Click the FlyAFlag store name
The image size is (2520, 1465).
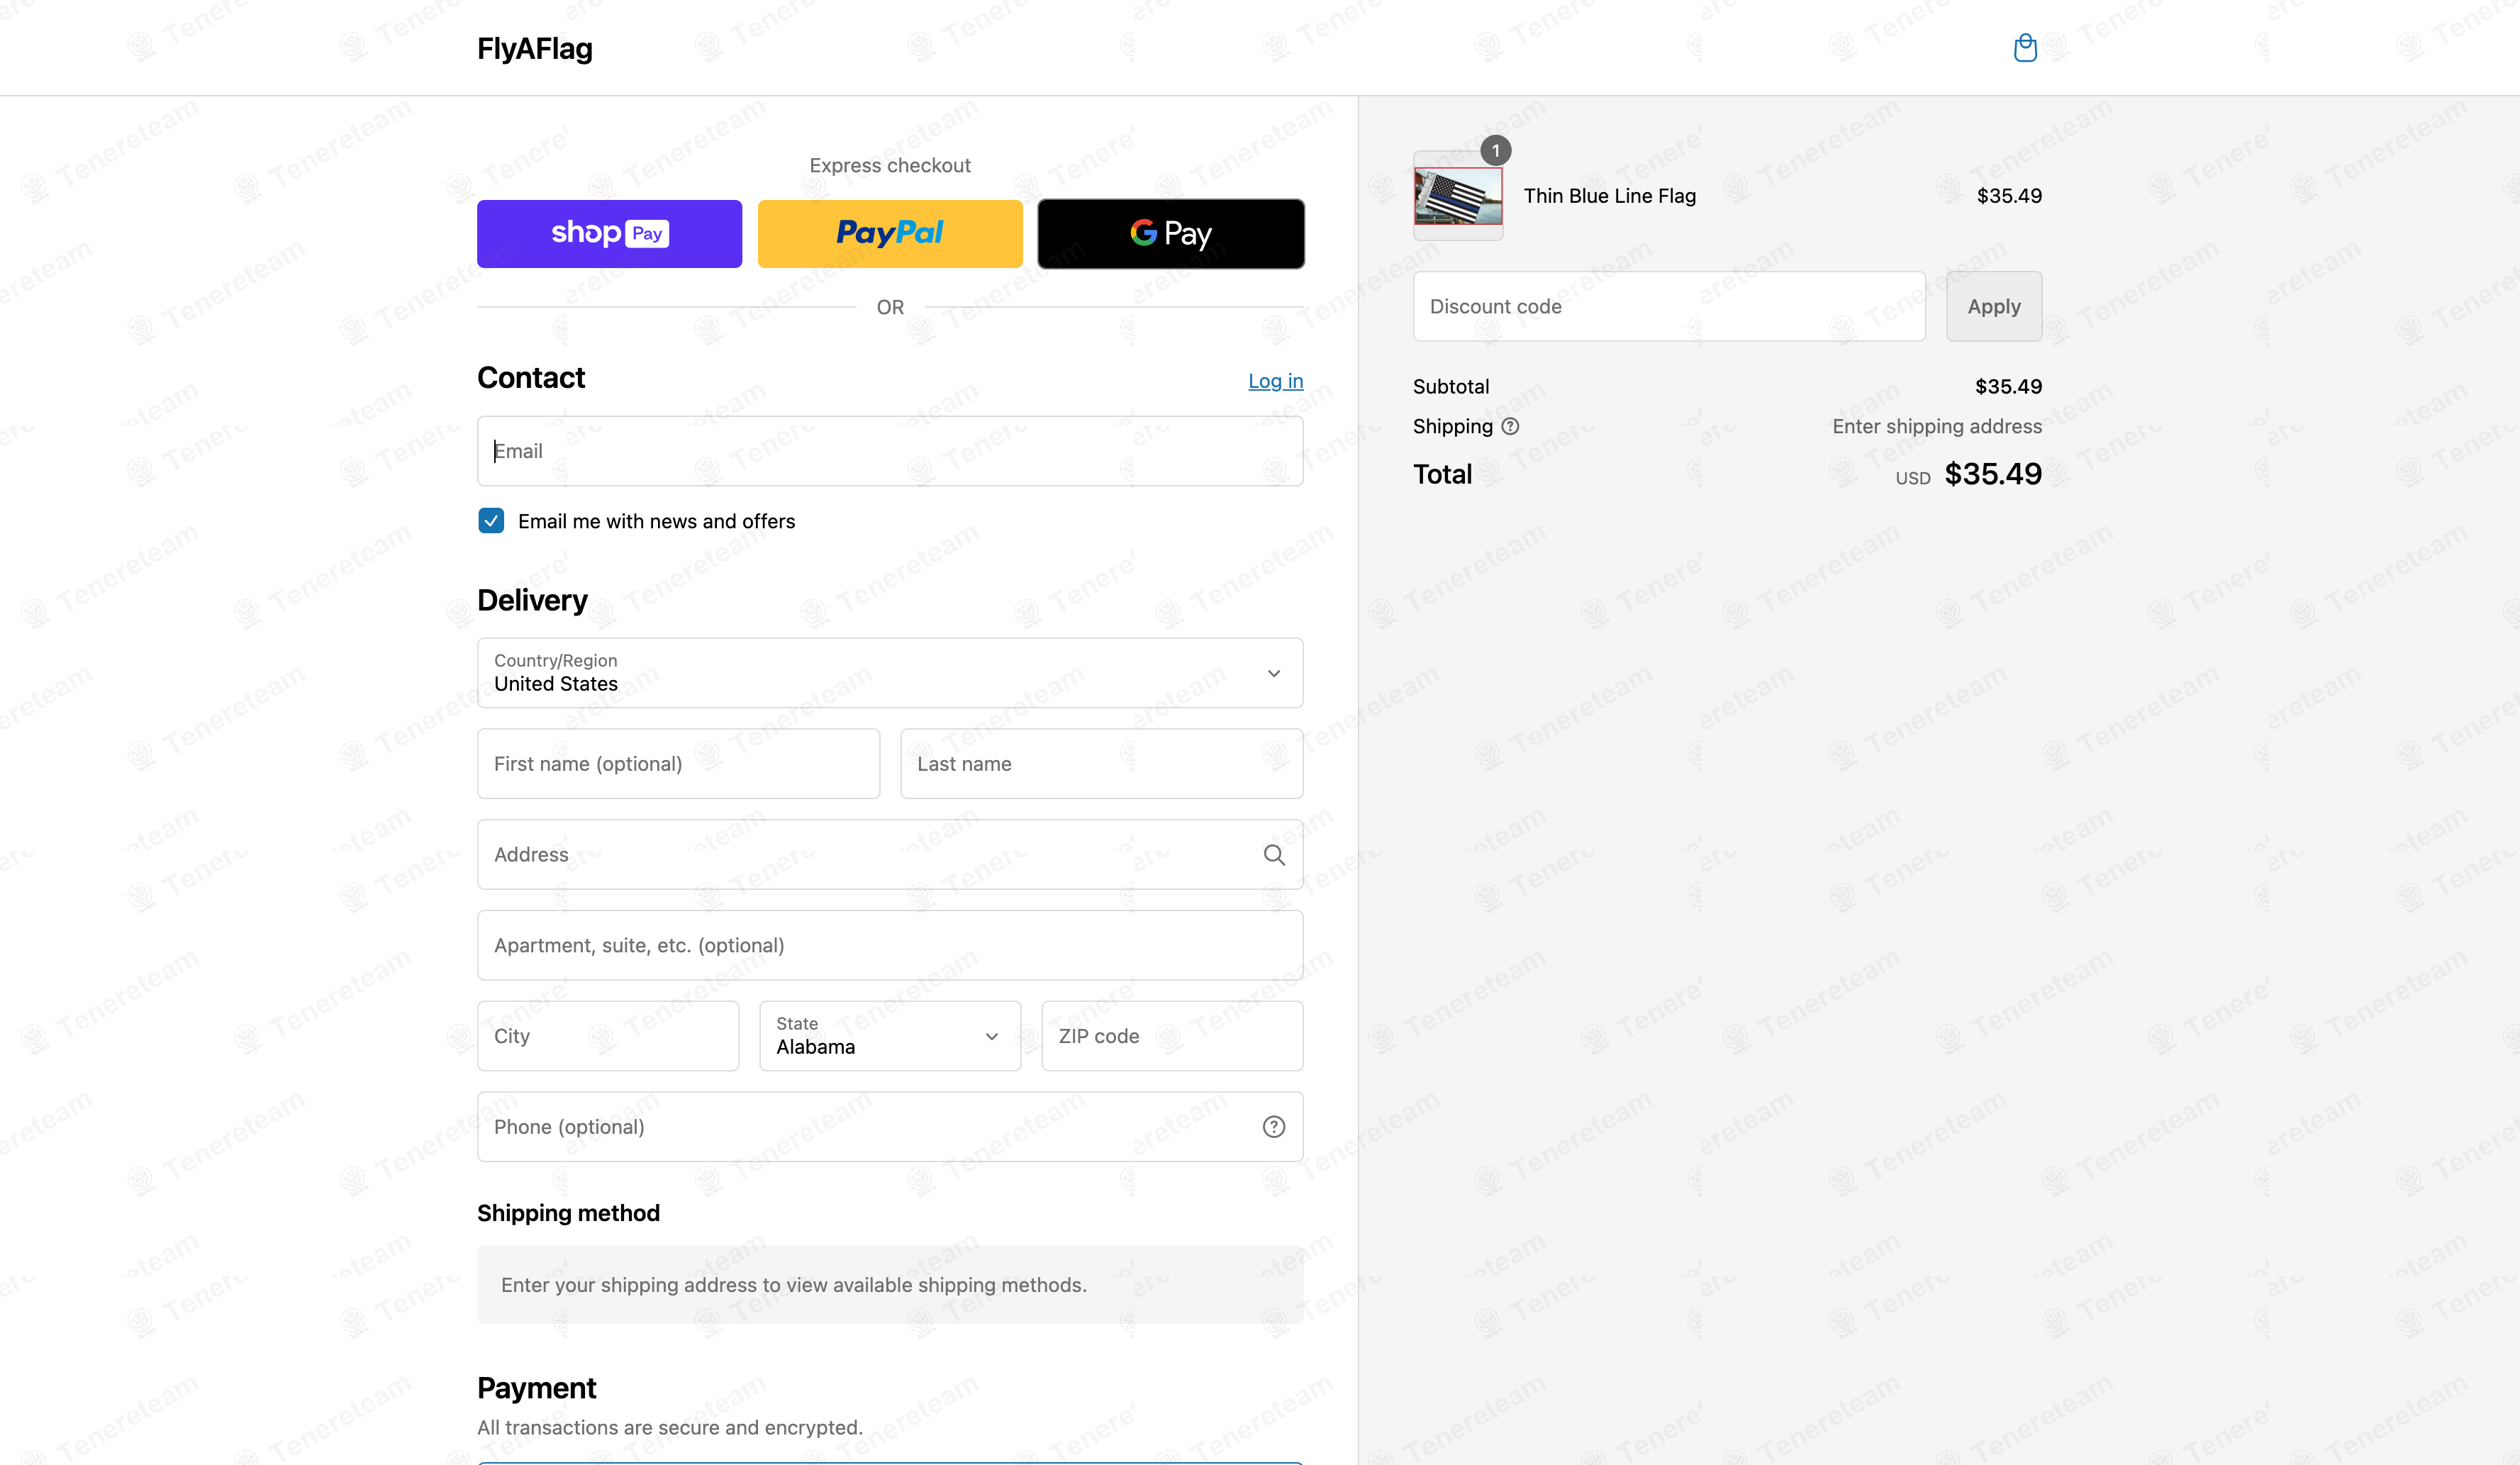(x=534, y=49)
